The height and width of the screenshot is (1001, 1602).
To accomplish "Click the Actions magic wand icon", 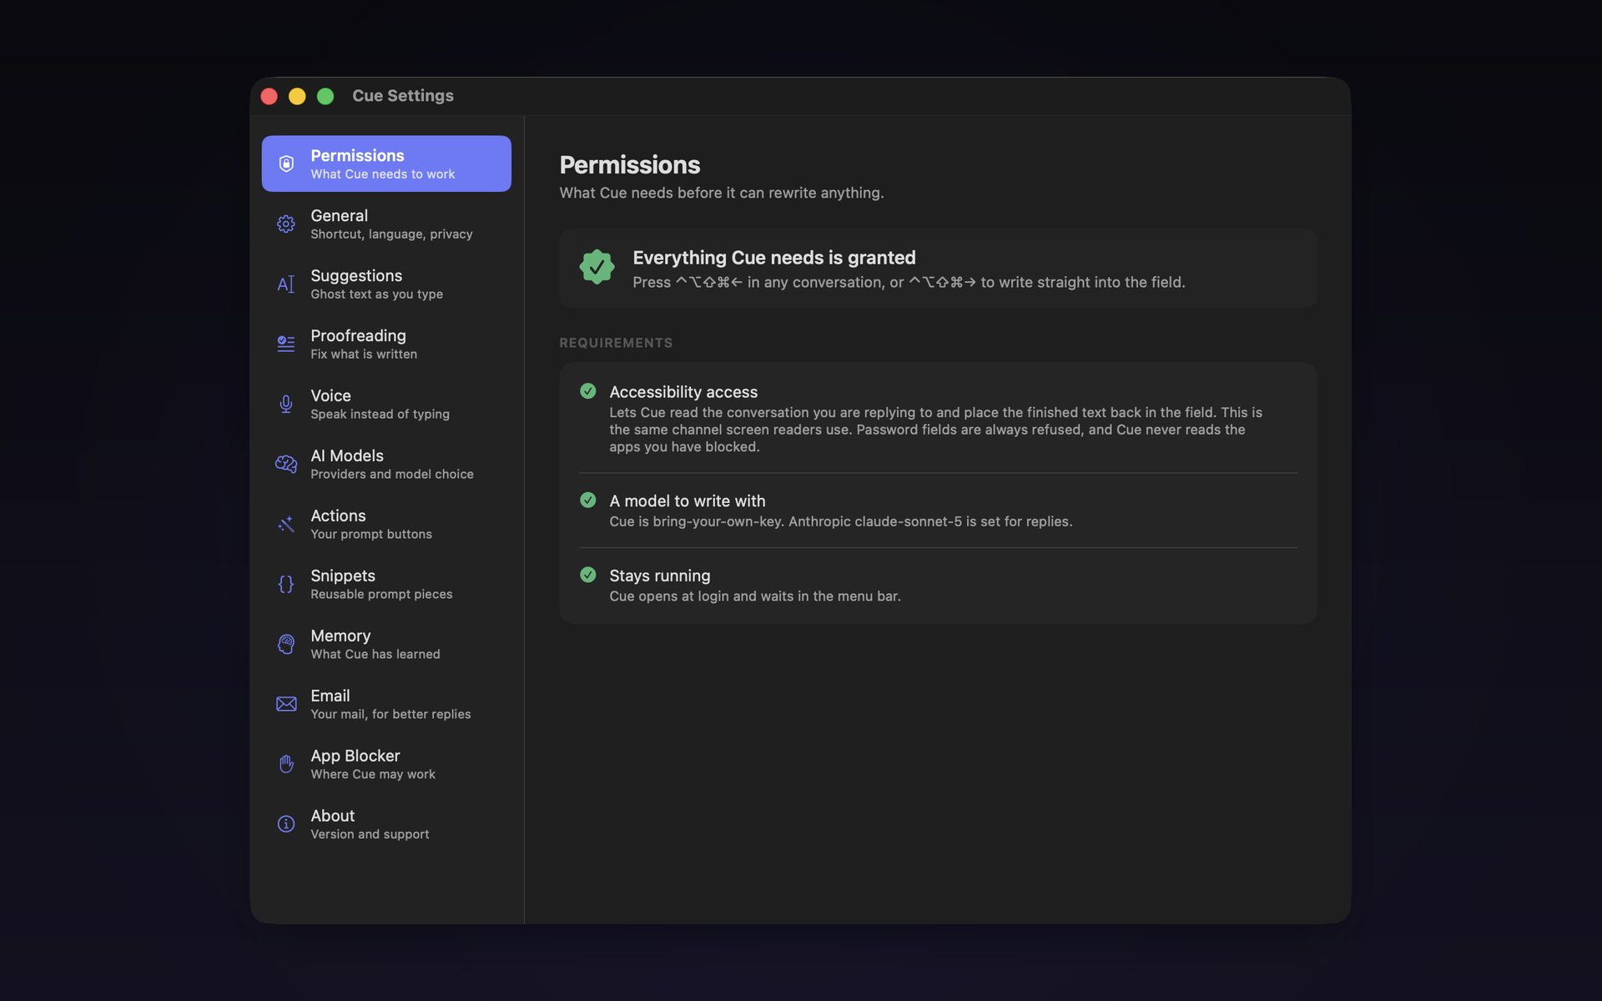I will 285,524.
